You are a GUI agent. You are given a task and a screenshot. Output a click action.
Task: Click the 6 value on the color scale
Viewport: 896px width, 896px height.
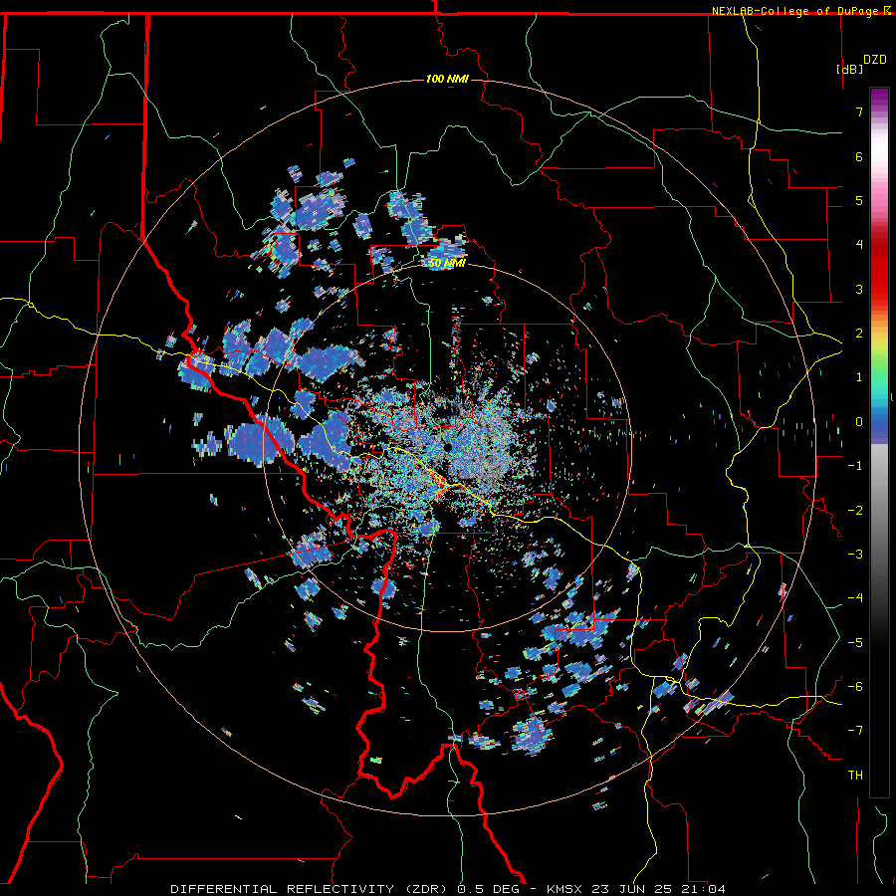[x=859, y=156]
